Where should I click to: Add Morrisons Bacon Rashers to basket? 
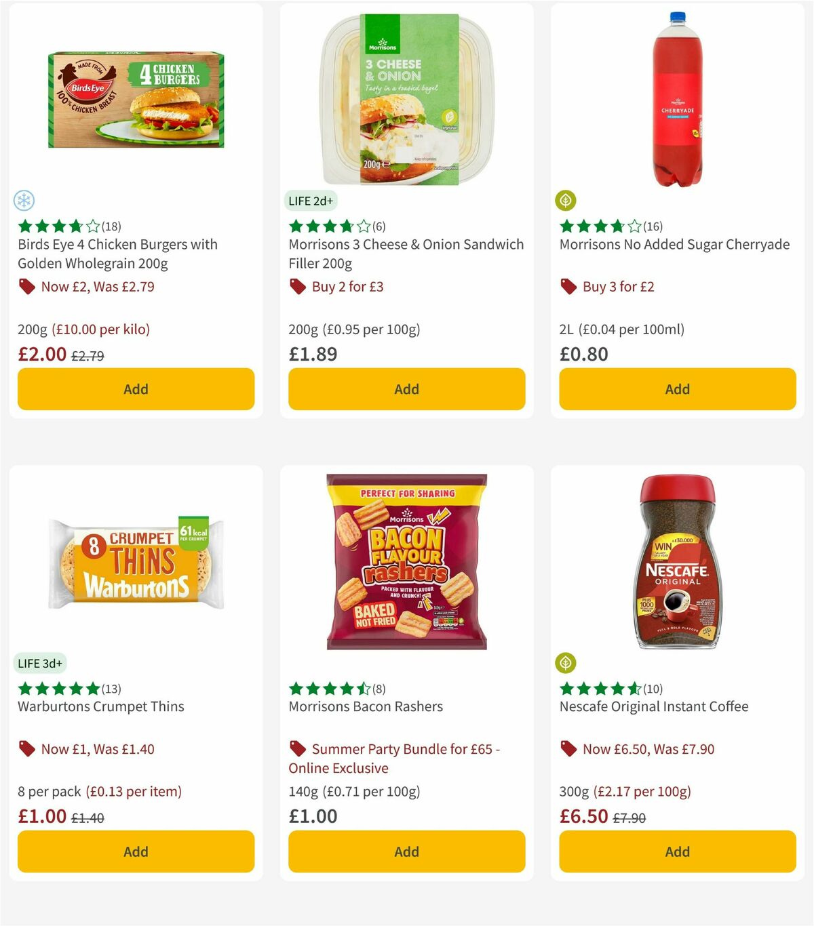[406, 851]
